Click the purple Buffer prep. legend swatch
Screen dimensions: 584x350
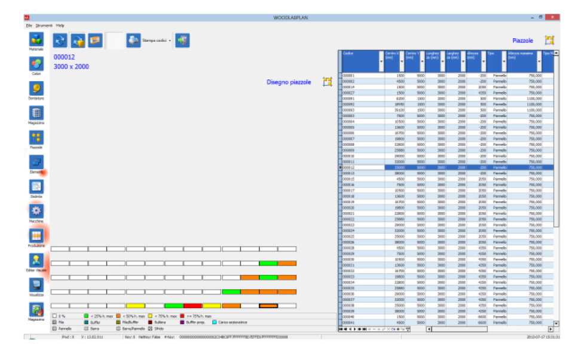coord(182,322)
